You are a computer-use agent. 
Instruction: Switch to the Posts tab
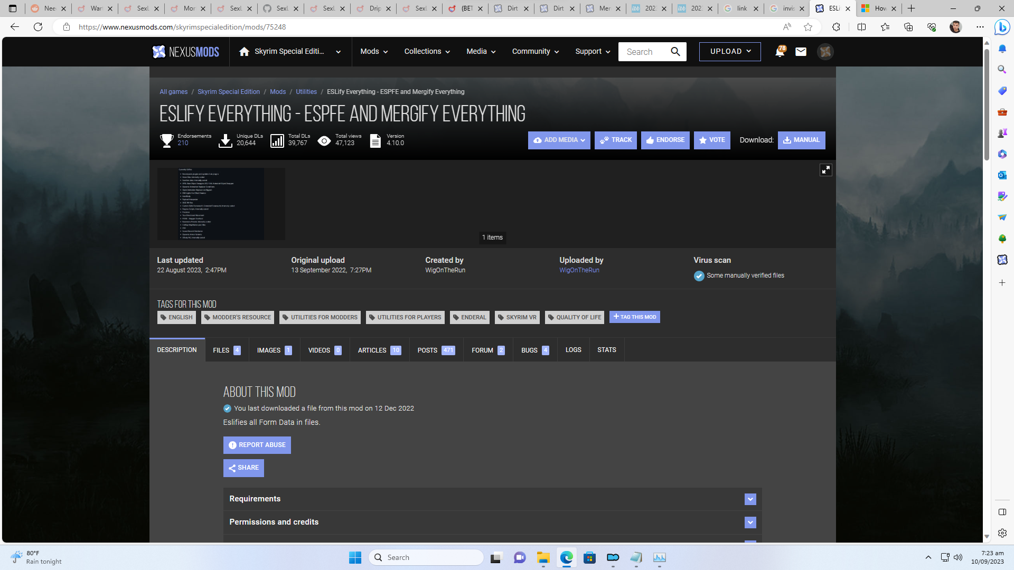436,350
